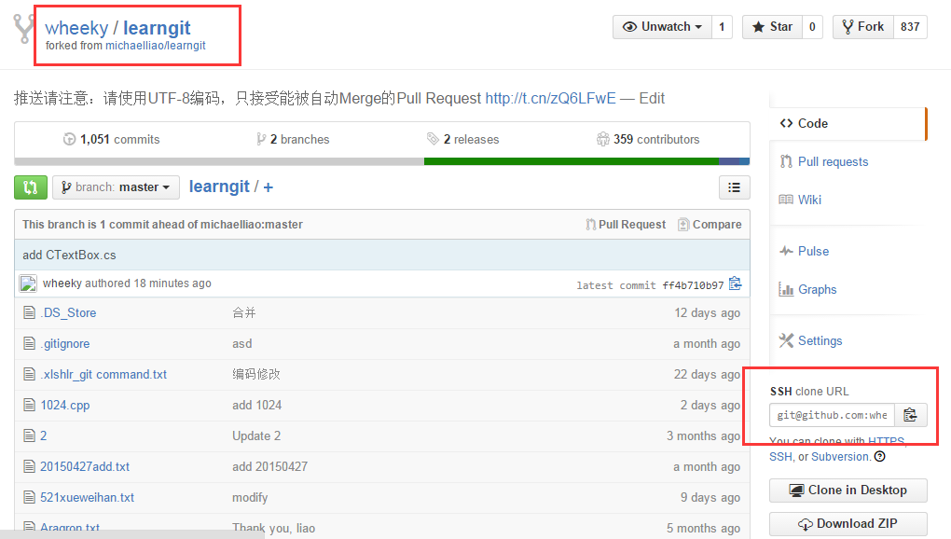Viewport: 951px width, 539px height.
Task: Click the help icon next to Subversion
Action: [x=879, y=457]
